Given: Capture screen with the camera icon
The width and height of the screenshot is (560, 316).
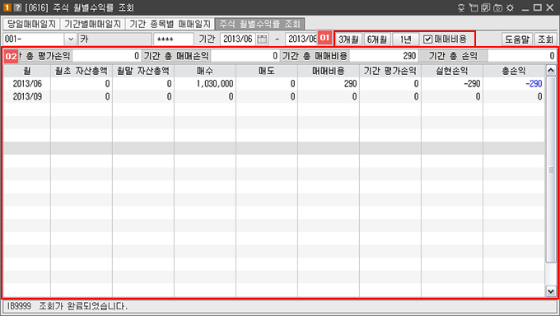Looking at the screenshot, I should pos(497,7).
